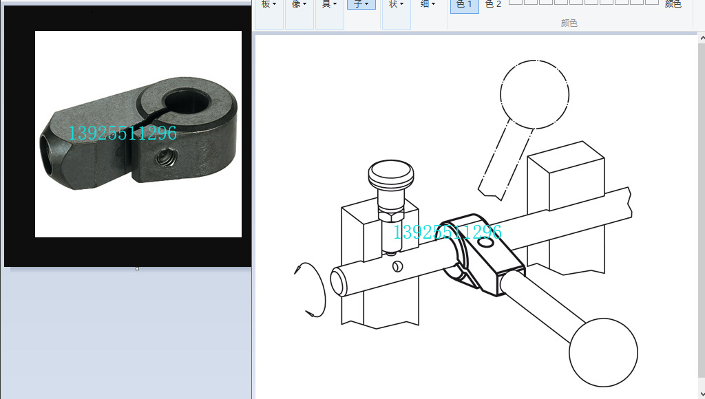Viewport: 705px width, 399px height.
Task: Click the cyan 13925511296 text on the line drawing
Action: pos(447,232)
